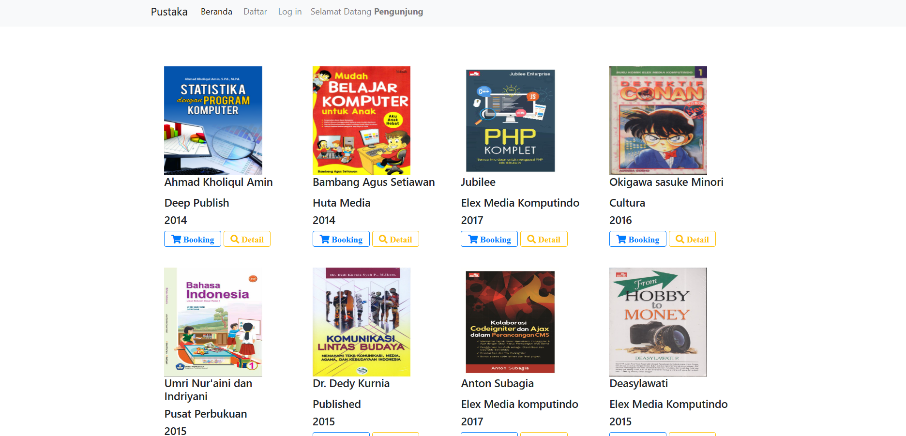Select the cart icon on Belajar Komputer untuk Anak's Booking

coord(325,239)
